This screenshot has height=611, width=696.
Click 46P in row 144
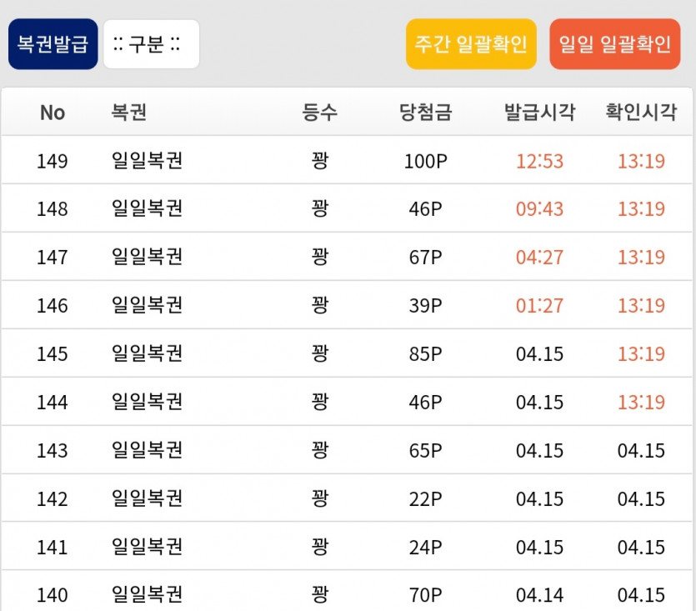[426, 403]
